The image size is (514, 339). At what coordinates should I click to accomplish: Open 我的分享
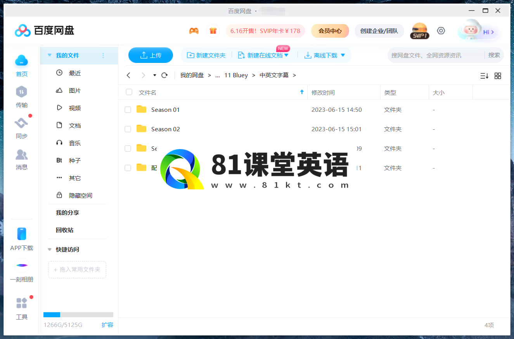tap(67, 213)
